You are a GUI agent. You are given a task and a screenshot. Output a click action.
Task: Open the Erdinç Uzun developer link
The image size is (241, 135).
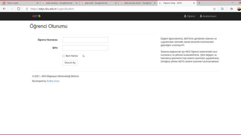coord(53,81)
